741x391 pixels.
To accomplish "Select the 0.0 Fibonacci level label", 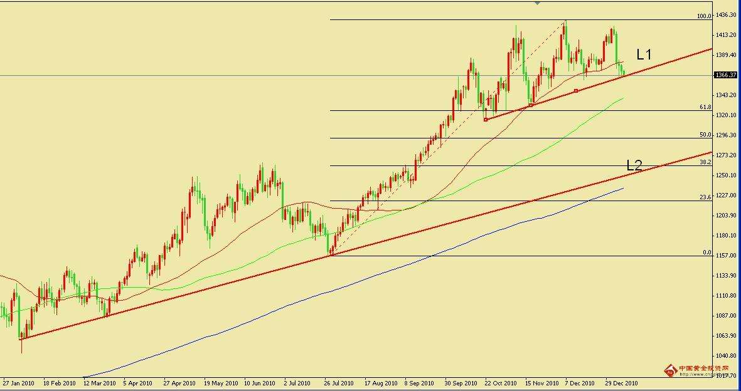I will [x=706, y=253].
